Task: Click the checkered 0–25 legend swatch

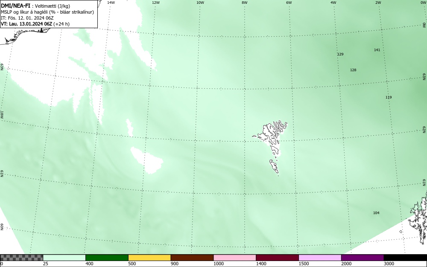Action: click(22, 258)
